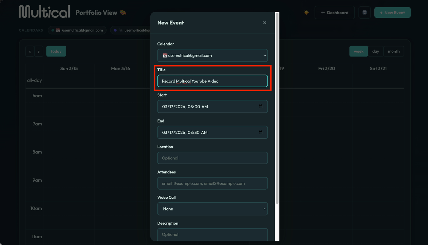Click the refresh sync icon button
Image resolution: width=428 pixels, height=245 pixels.
click(364, 13)
